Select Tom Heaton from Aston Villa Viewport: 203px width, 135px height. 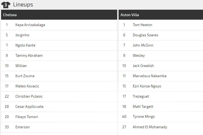(143, 25)
